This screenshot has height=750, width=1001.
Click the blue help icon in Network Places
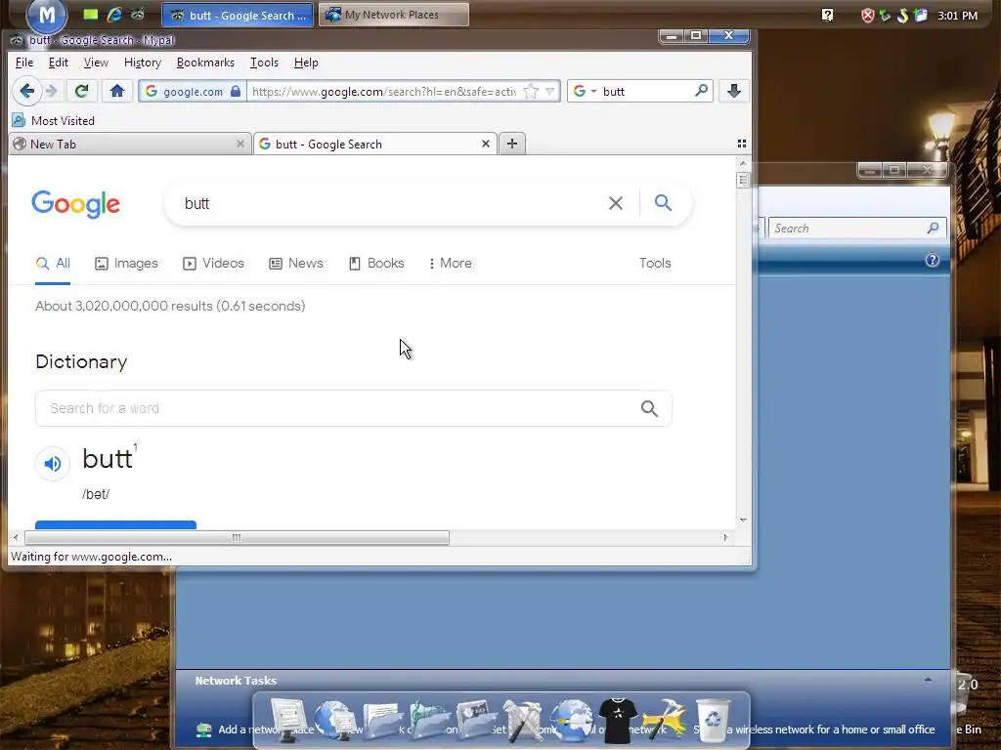click(x=932, y=260)
